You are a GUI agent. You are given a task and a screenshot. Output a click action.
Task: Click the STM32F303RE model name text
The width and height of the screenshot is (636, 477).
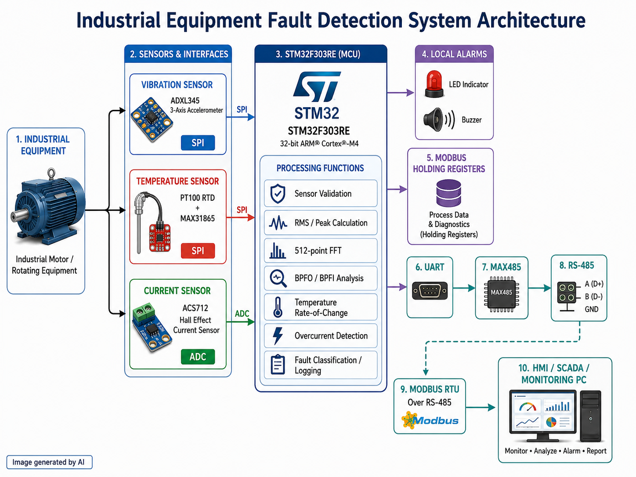[319, 131]
